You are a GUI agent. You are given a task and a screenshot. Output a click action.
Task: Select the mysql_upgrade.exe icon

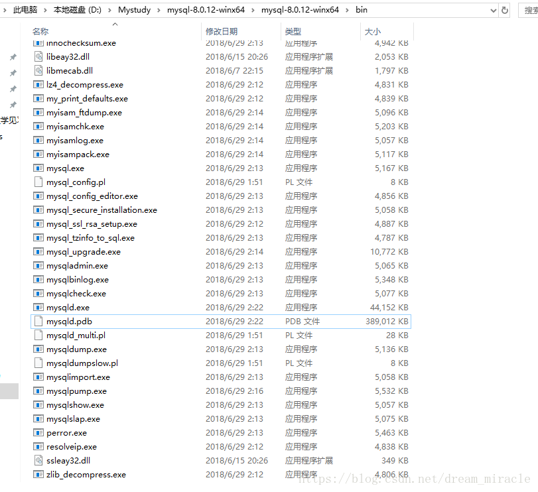(x=38, y=252)
